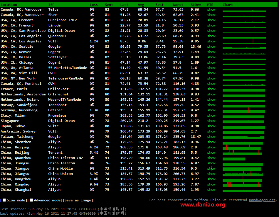Click the Avg column header
The height and width of the screenshot is (217, 279).
141,5
